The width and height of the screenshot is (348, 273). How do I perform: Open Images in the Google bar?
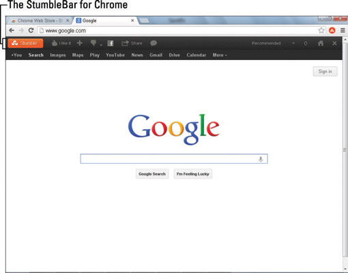58,55
